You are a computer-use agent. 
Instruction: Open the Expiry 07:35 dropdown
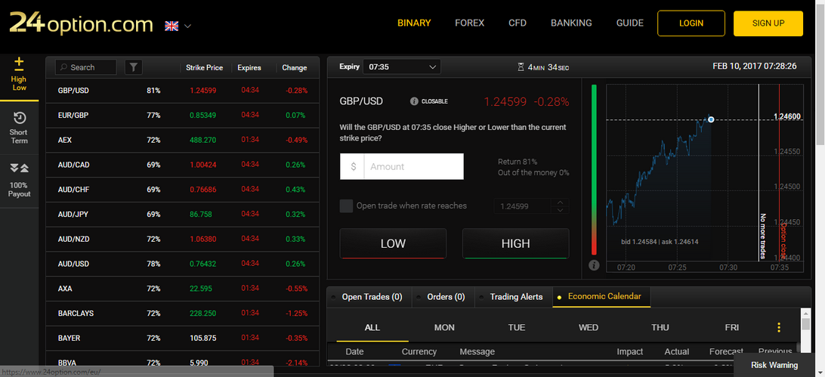tap(402, 66)
